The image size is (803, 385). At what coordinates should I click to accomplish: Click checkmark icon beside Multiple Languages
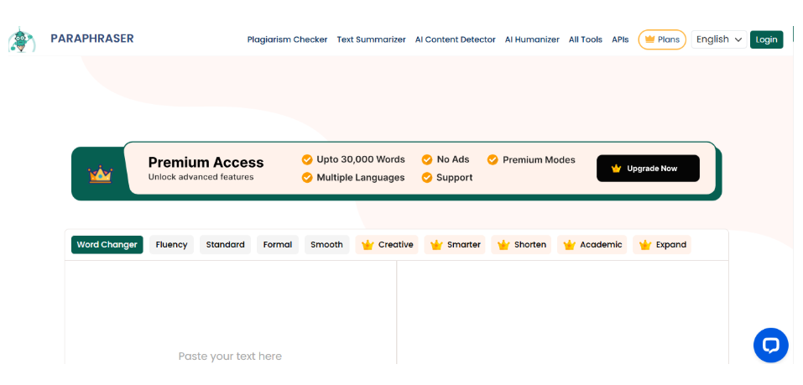[x=307, y=178]
